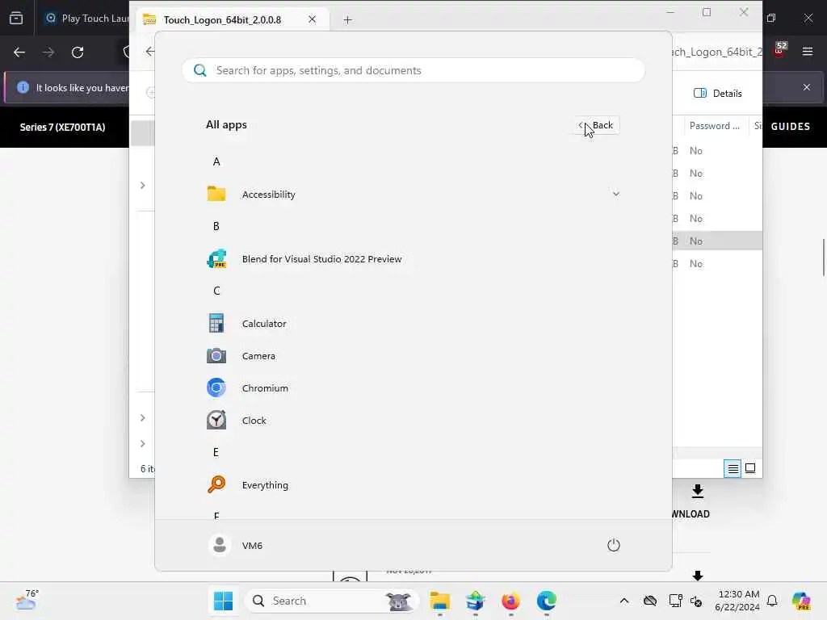The image size is (827, 620).
Task: Open the VM6 user account menu
Action: tap(237, 545)
